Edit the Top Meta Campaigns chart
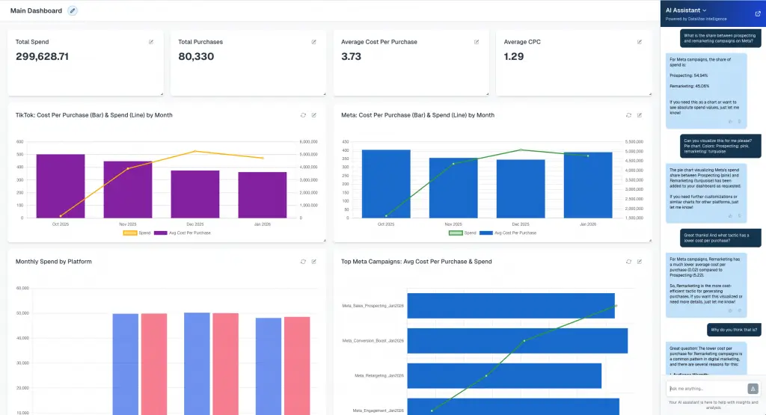The width and height of the screenshot is (766, 415). (640, 262)
